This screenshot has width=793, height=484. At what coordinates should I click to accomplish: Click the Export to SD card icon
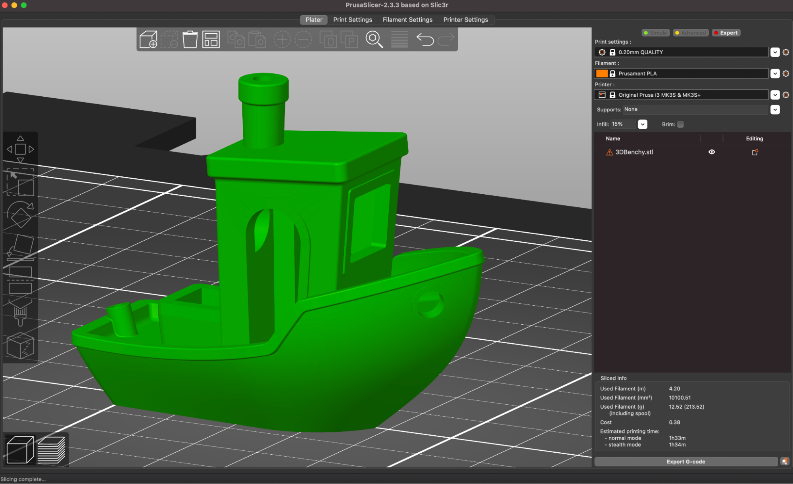click(785, 461)
